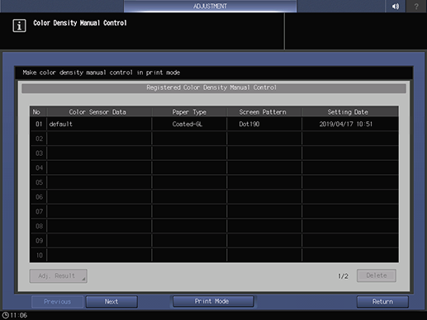Viewport: 427px width, 320px height.
Task: Click the 'Registered Color Density Manual Control' heading bar
Action: [x=214, y=88]
